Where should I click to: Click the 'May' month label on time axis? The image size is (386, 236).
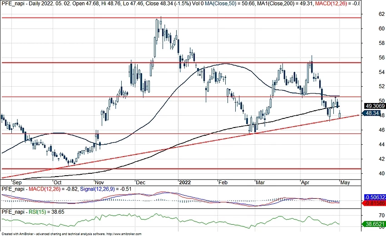(345, 182)
